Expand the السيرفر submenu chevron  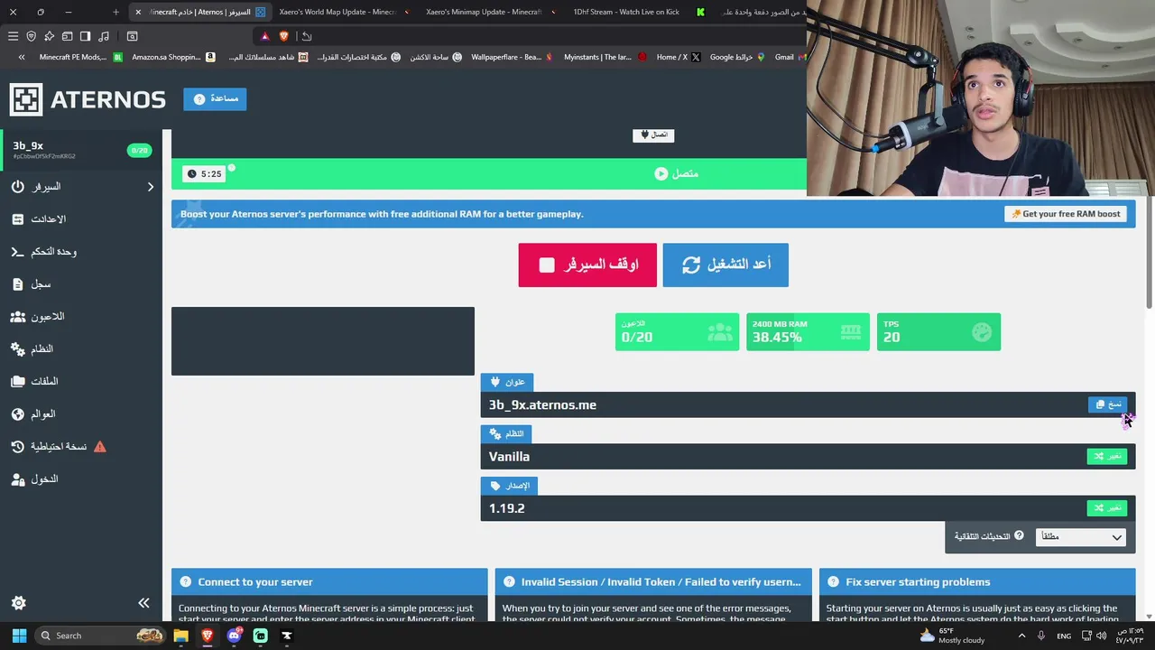point(151,187)
